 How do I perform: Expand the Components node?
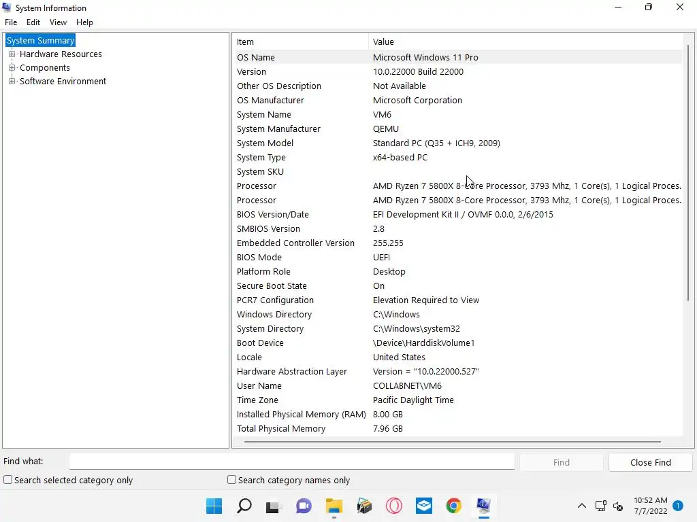[x=12, y=67]
